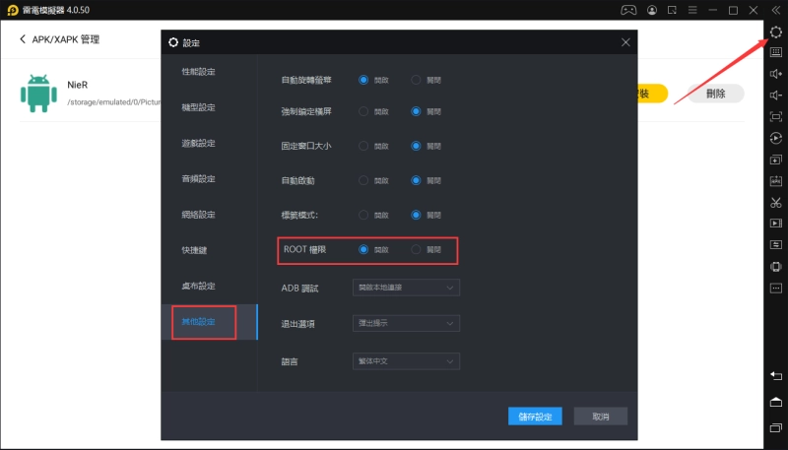Click the 儲存設定 button
The width and height of the screenshot is (788, 450).
(535, 417)
